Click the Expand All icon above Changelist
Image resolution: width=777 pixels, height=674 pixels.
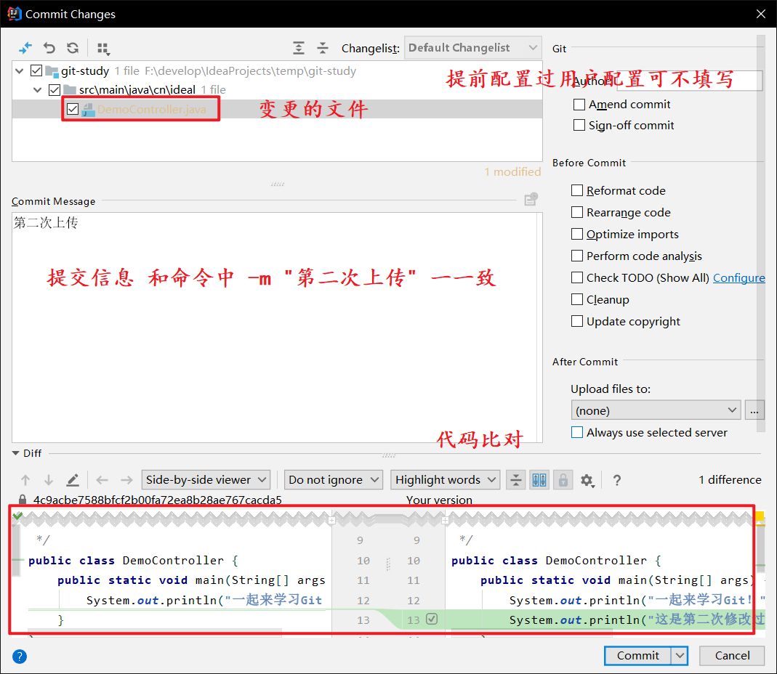coord(298,47)
